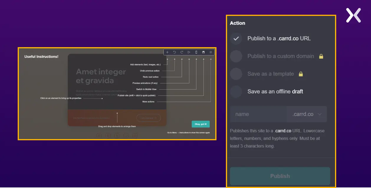Open the More actions hamburger menu
This screenshot has height=188, width=371.
coord(211,52)
